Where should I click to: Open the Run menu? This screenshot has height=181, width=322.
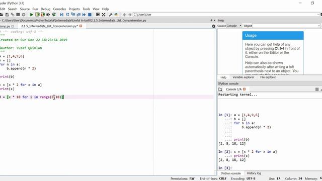click(x=35, y=9)
